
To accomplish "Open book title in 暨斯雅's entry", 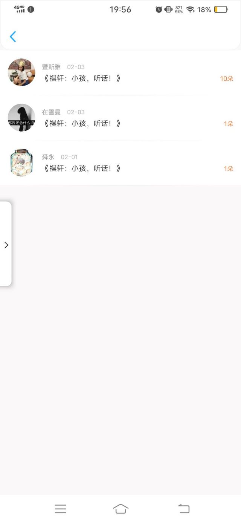I will click(x=81, y=78).
